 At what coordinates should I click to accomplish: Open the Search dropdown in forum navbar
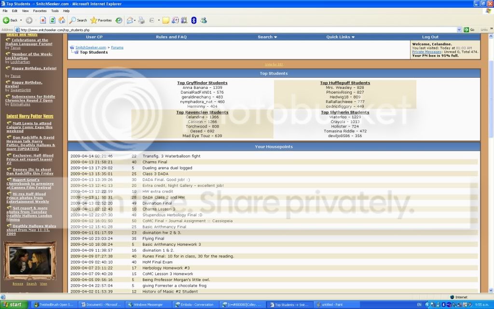[267, 37]
